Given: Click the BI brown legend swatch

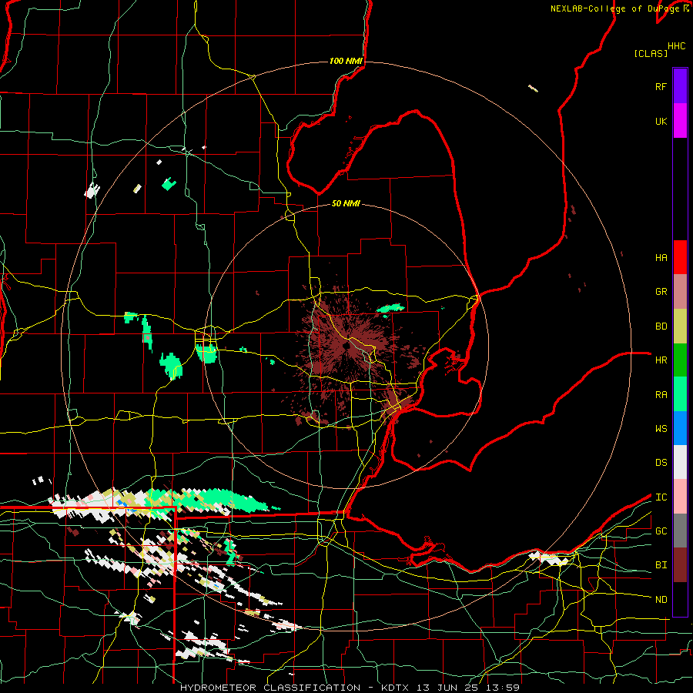Looking at the screenshot, I should 680,565.
